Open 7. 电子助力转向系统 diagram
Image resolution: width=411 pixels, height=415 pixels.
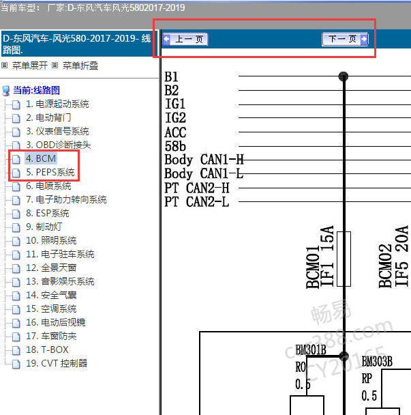66,199
